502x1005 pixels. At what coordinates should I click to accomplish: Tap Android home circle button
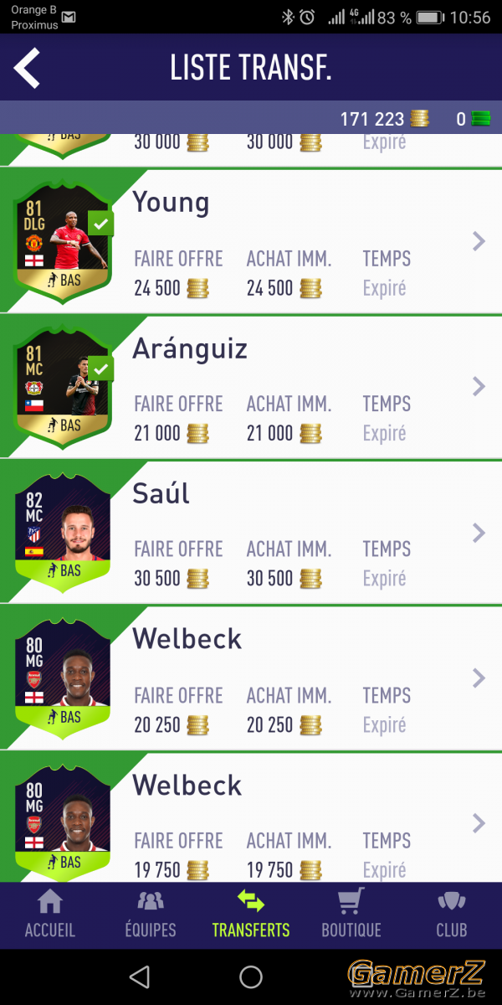click(251, 976)
